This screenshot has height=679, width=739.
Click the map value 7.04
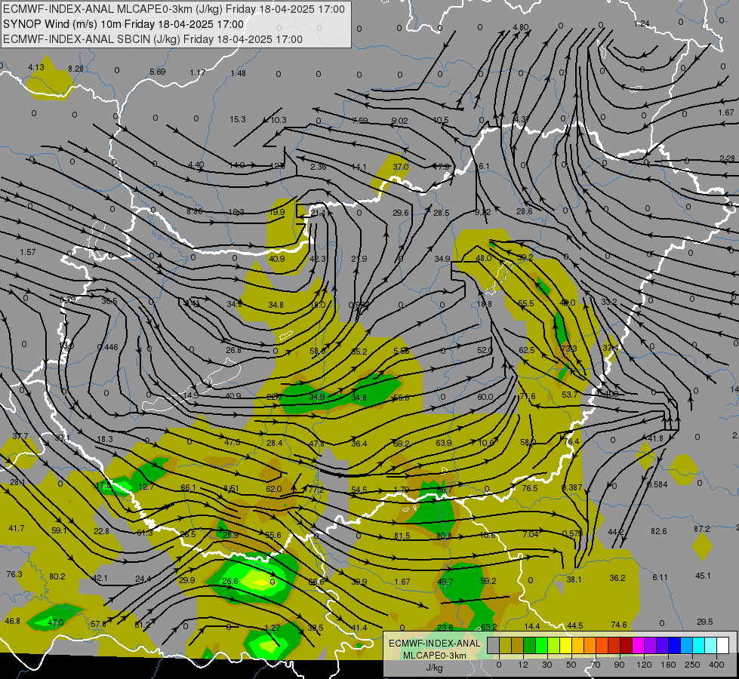pos(530,534)
